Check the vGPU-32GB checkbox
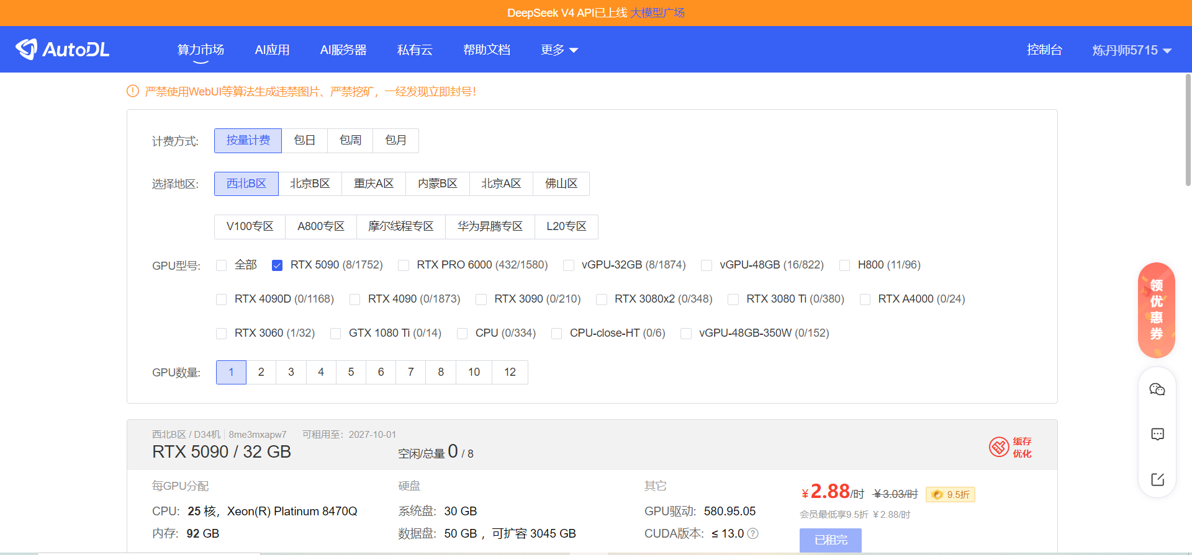This screenshot has height=555, width=1192. point(569,265)
